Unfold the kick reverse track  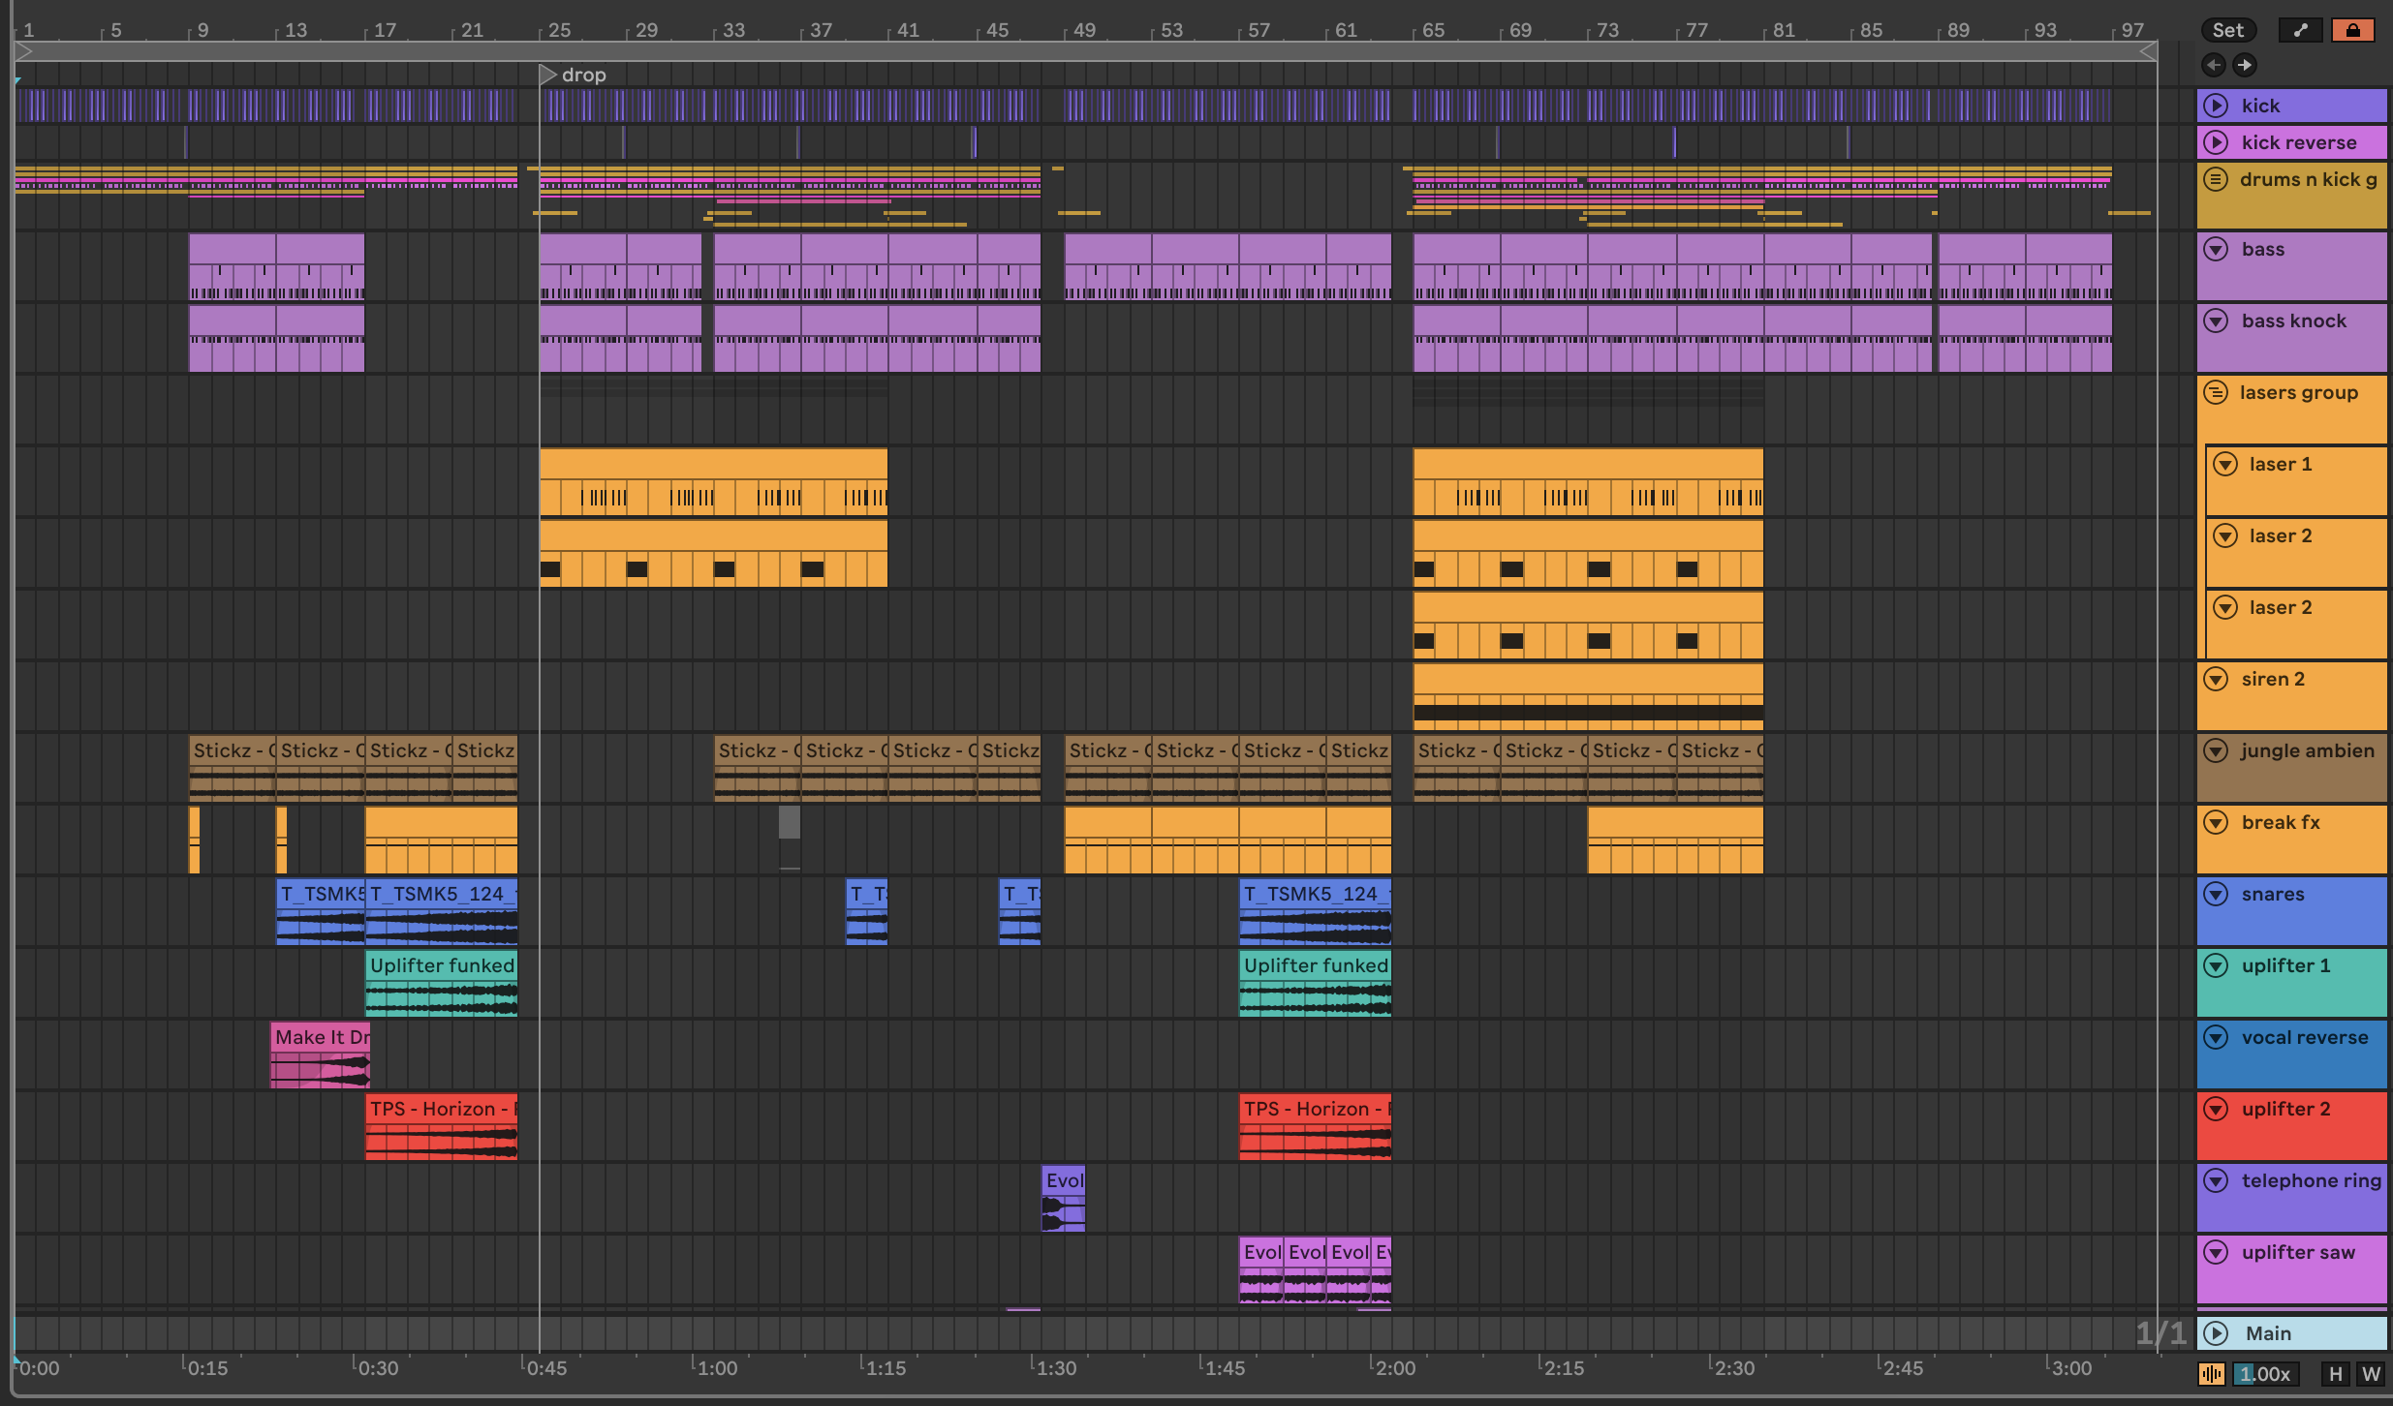click(2216, 142)
